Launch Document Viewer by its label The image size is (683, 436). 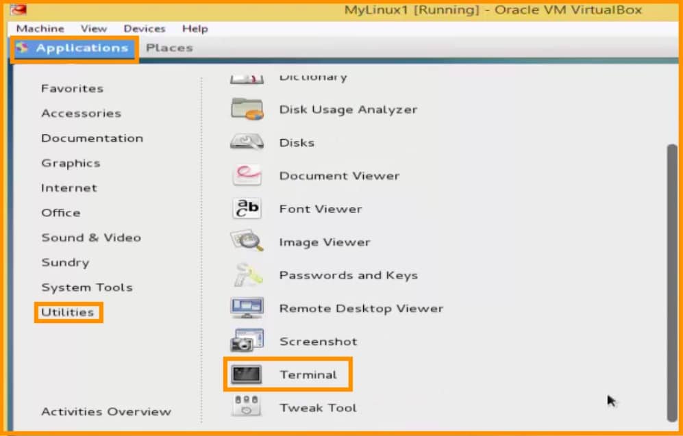click(x=339, y=175)
